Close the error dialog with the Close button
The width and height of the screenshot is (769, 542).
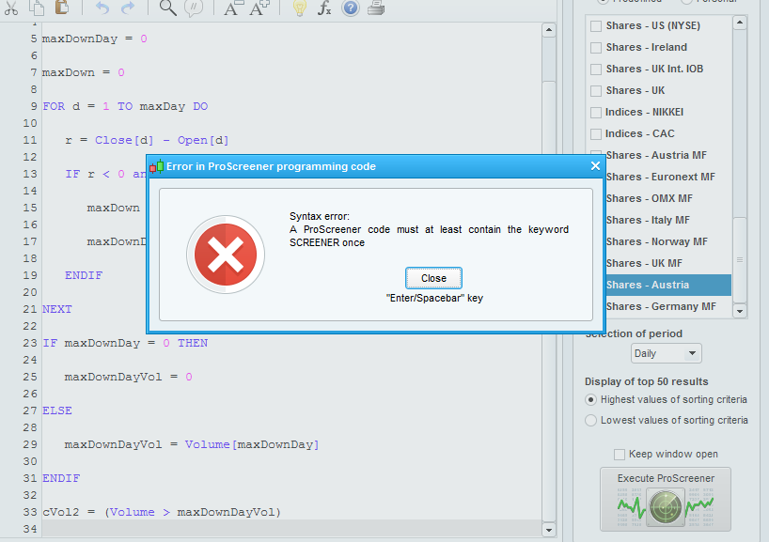433,278
